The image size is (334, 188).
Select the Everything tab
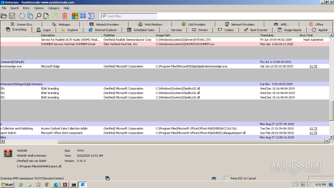pyautogui.click(x=16, y=30)
